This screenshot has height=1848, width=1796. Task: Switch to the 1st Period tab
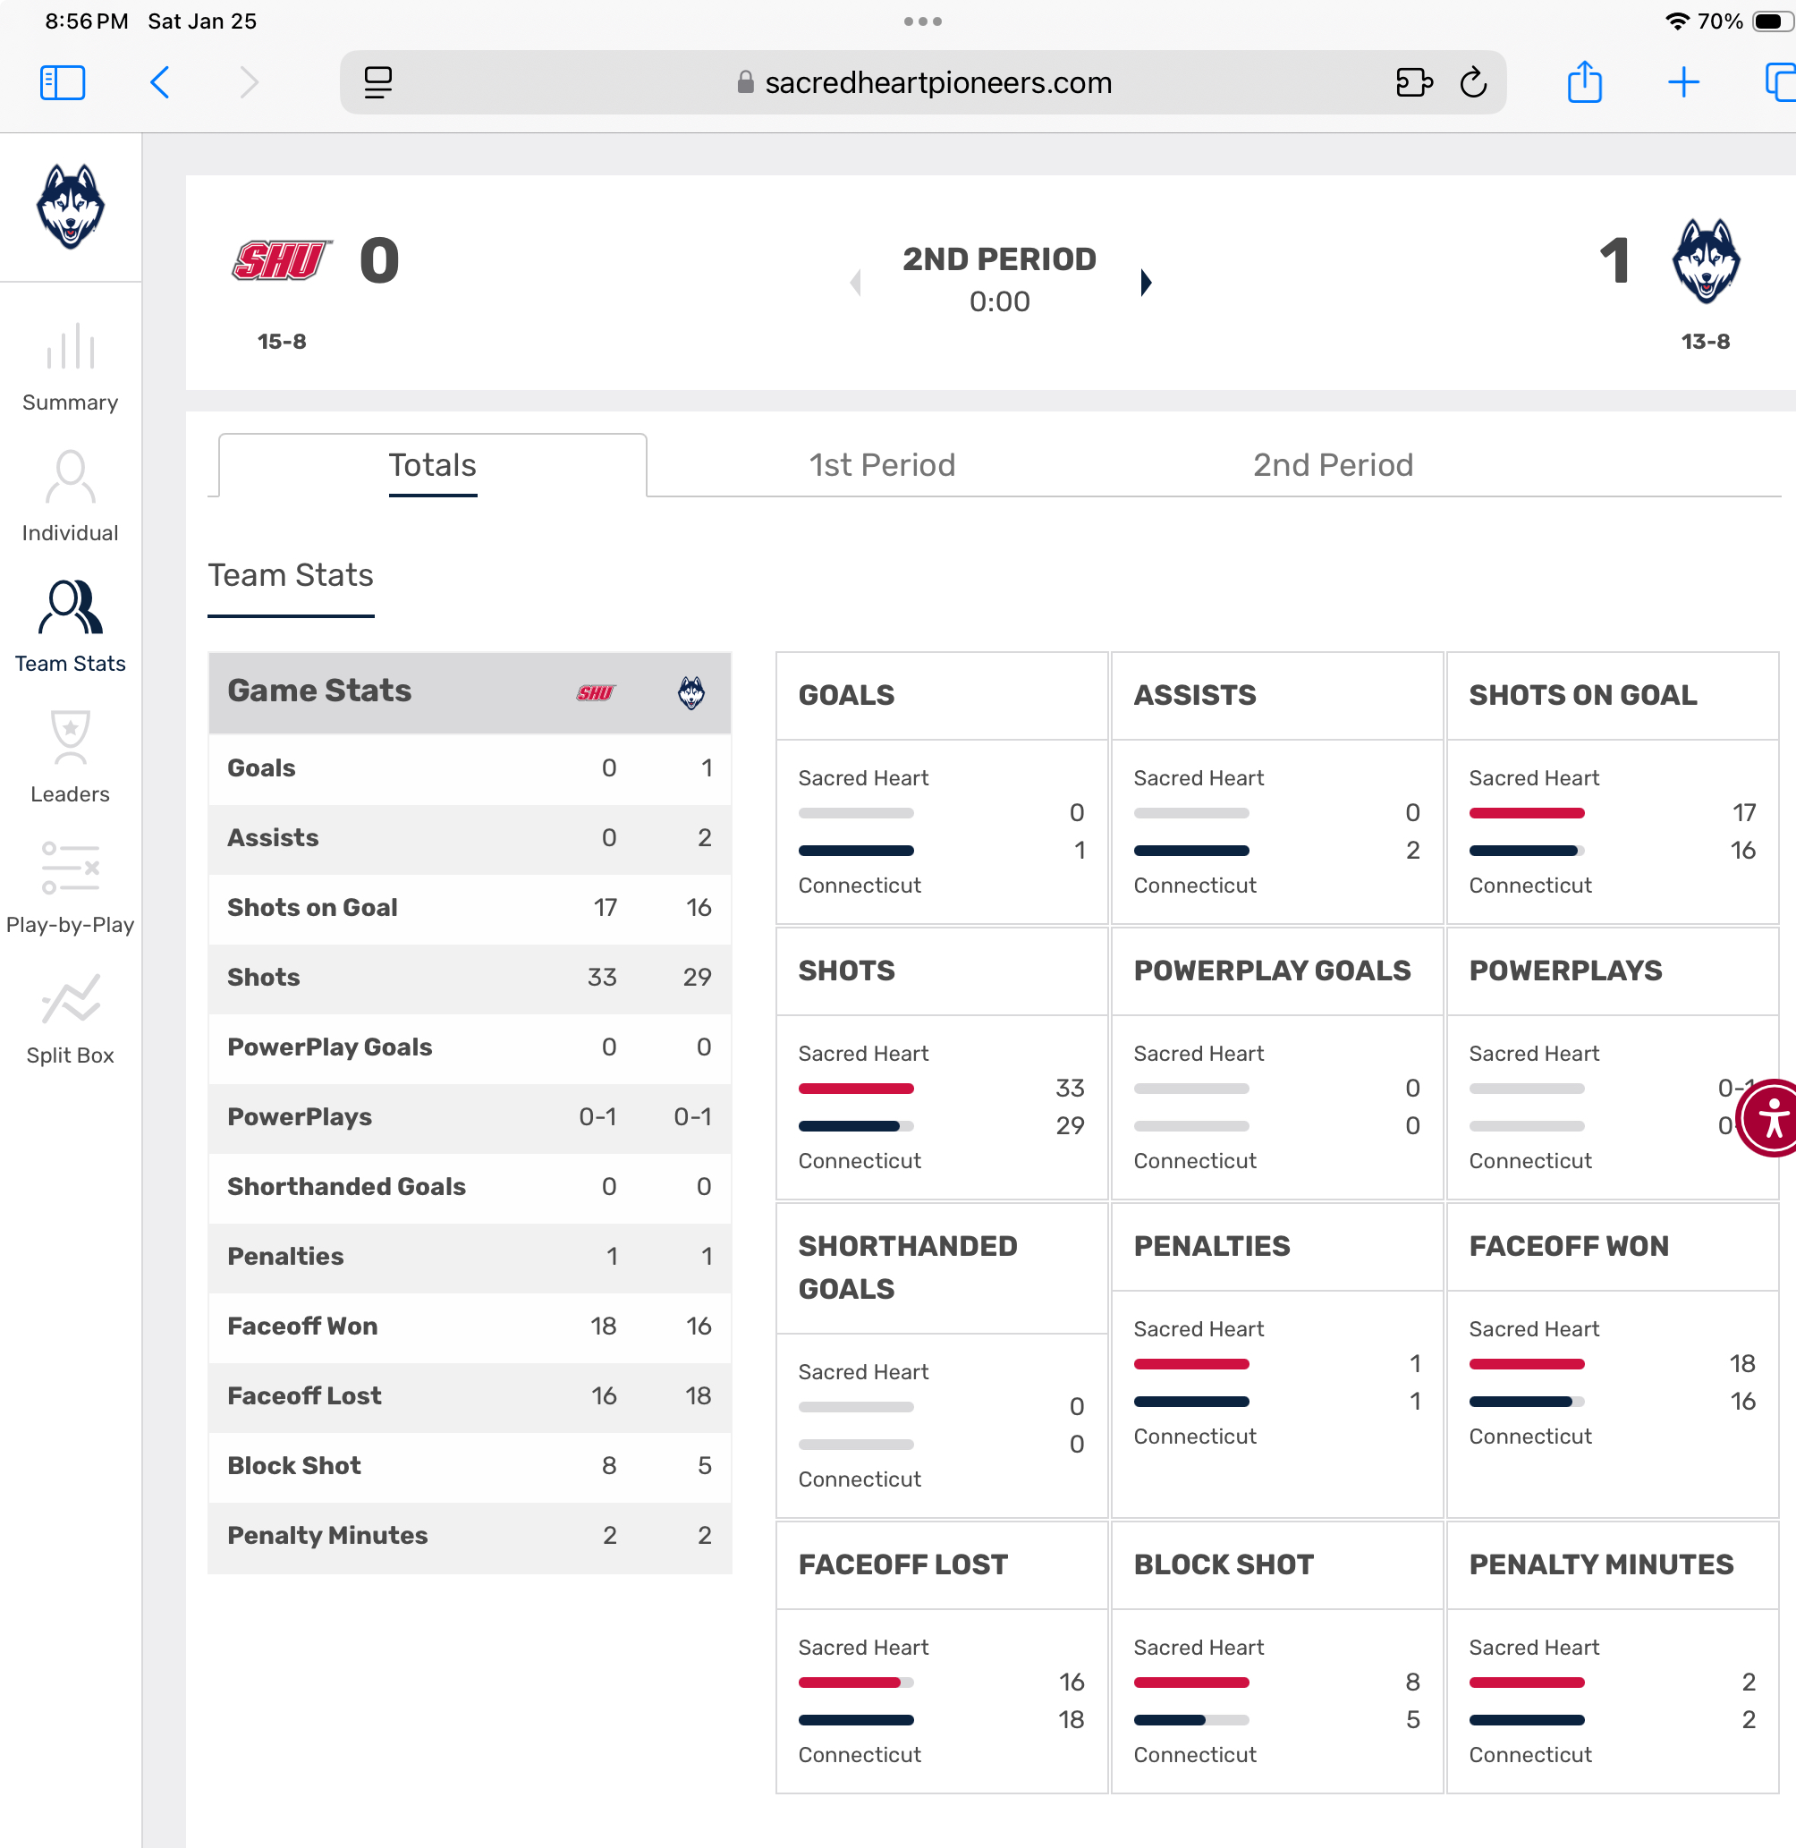point(883,465)
